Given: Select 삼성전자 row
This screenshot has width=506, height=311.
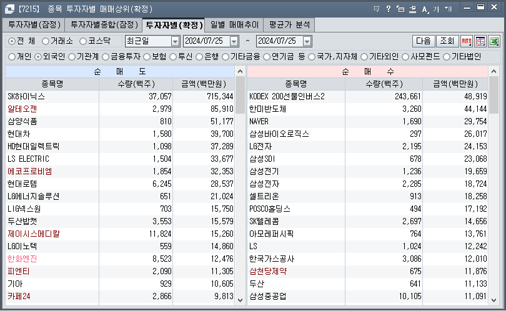Looking at the screenshot, I should click(367, 184).
